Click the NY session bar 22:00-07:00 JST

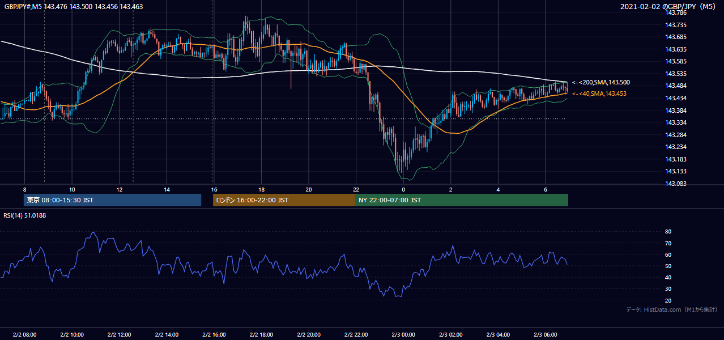[462, 200]
